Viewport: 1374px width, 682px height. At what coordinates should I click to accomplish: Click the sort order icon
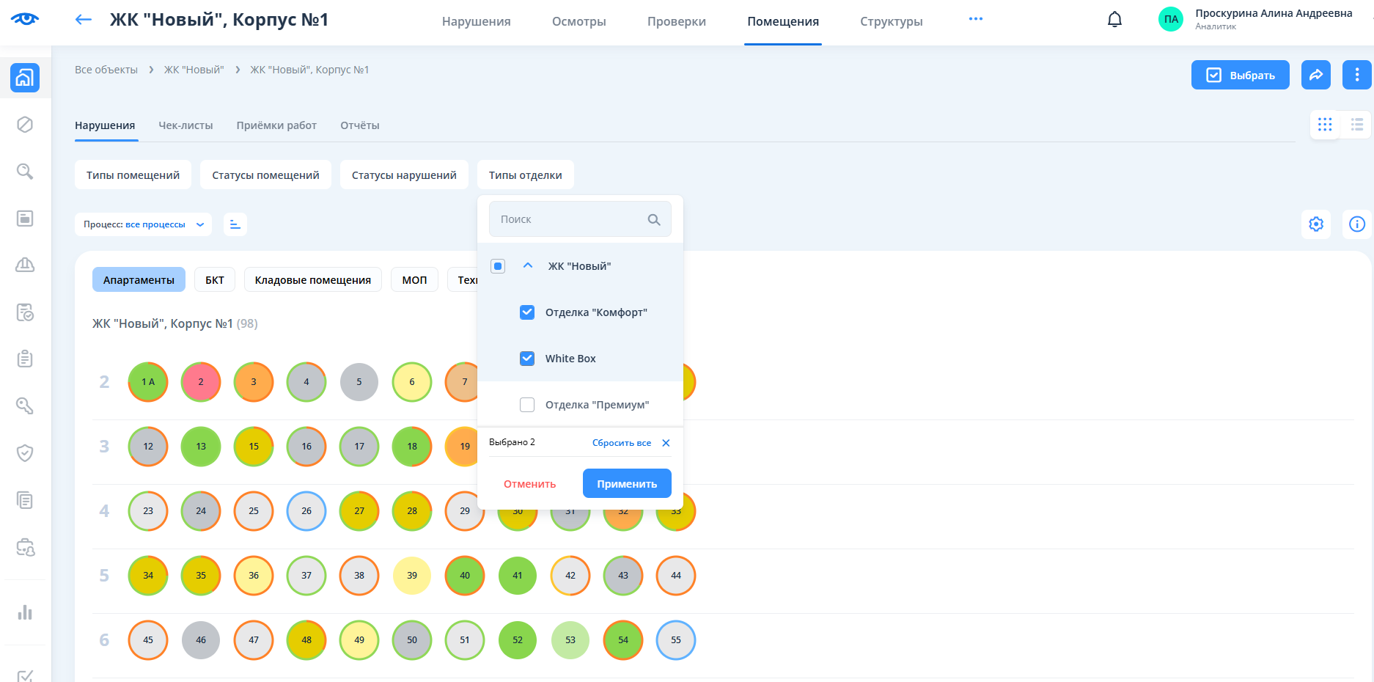click(x=235, y=224)
